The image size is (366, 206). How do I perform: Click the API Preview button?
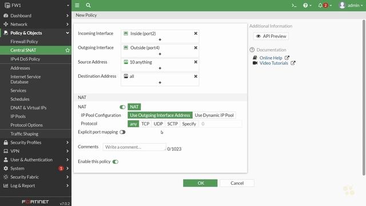(271, 36)
